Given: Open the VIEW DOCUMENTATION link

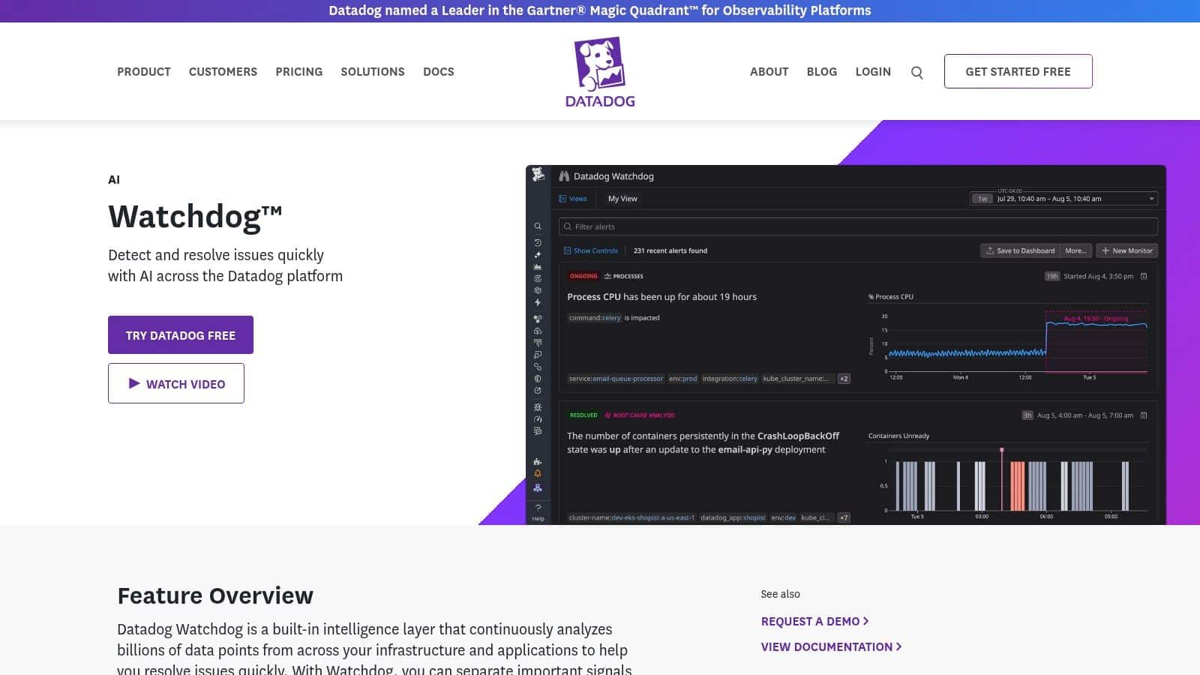Looking at the screenshot, I should pos(831,647).
